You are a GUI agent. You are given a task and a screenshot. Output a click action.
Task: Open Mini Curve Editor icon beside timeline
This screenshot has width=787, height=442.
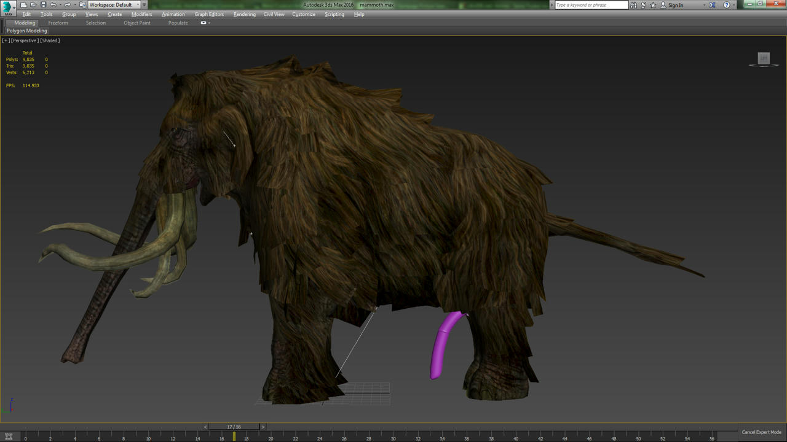[9, 436]
